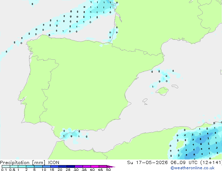Click the legend swatch between 45 and 50
The height and width of the screenshot is (171, 222).
pyautogui.click(x=103, y=166)
